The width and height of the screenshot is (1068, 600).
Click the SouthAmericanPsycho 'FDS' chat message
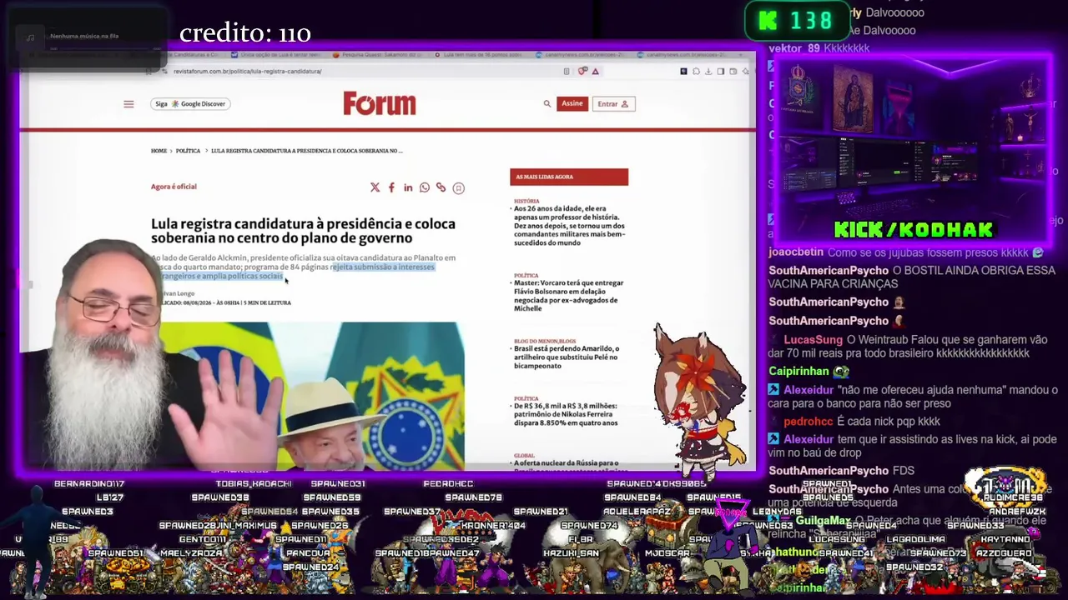pos(841,471)
